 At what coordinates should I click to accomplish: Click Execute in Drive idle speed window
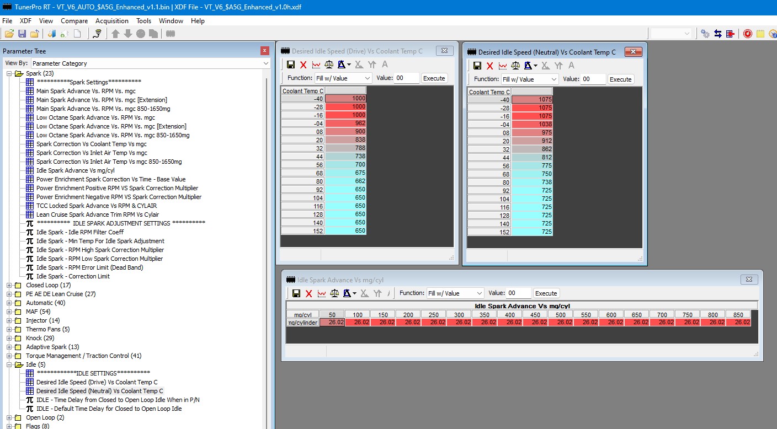434,78
